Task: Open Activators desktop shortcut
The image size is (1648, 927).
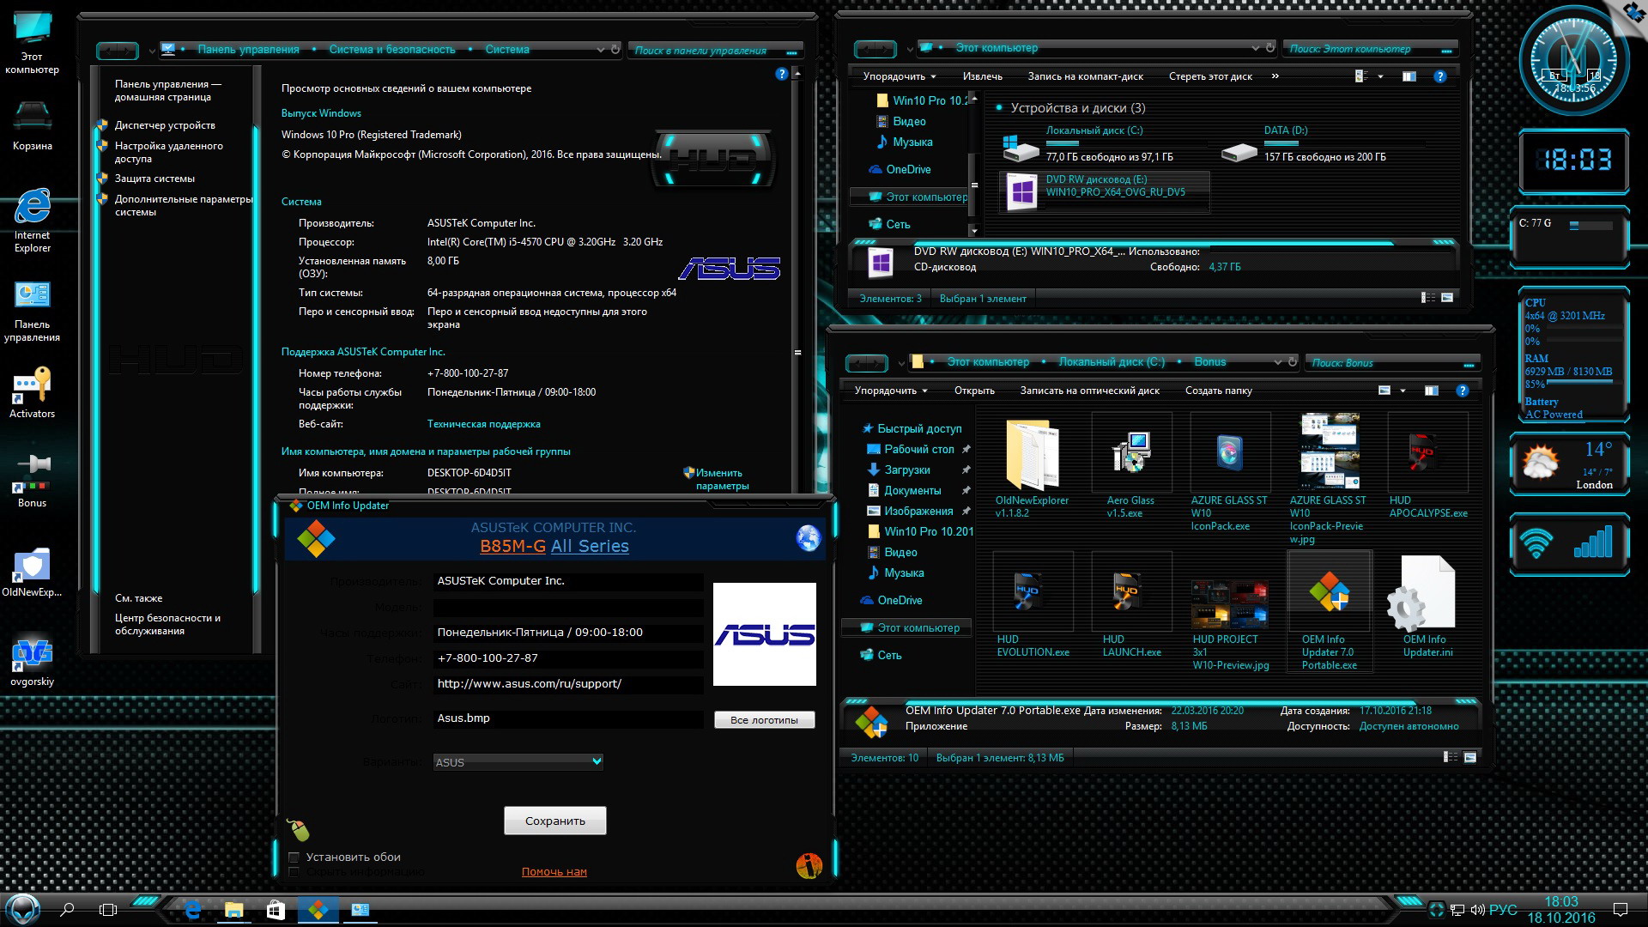Action: (32, 393)
